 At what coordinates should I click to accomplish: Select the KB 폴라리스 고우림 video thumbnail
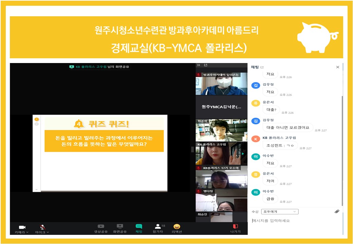point(222,154)
